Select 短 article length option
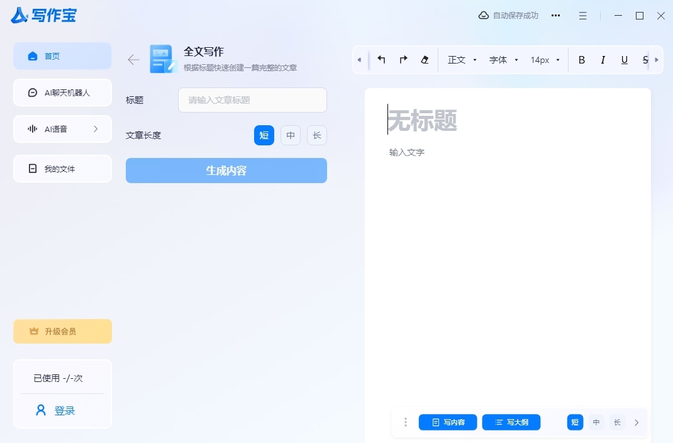This screenshot has height=443, width=673. (x=264, y=135)
